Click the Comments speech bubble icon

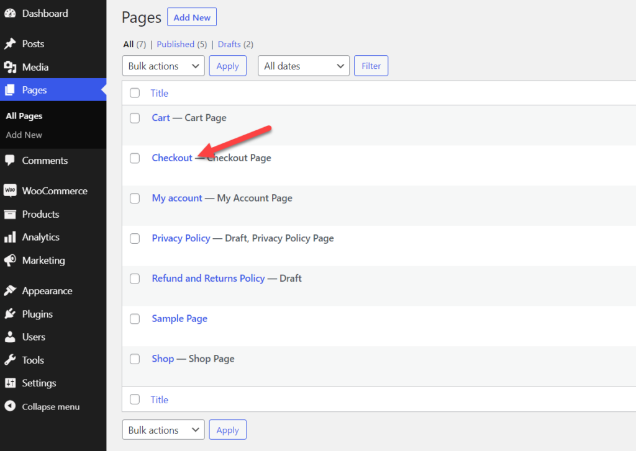[x=10, y=161]
